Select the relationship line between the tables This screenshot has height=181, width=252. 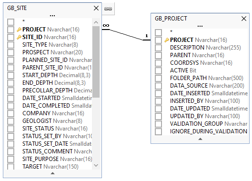pyautogui.click(x=126, y=35)
